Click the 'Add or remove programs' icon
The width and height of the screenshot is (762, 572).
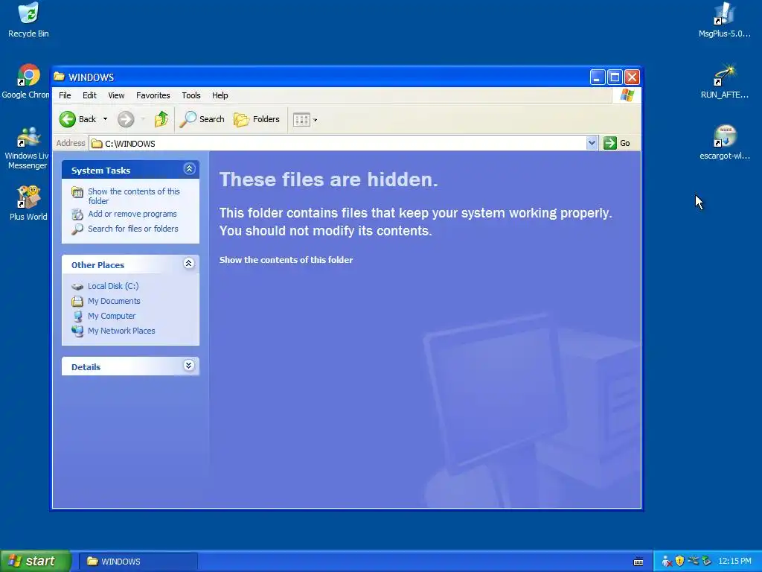[77, 214]
